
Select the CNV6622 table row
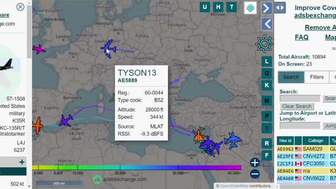tap(307, 178)
